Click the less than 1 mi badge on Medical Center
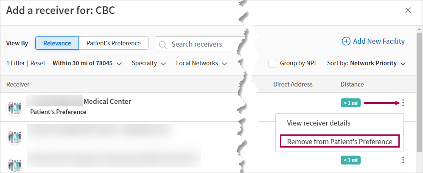This screenshot has width=423, height=173. point(350,103)
